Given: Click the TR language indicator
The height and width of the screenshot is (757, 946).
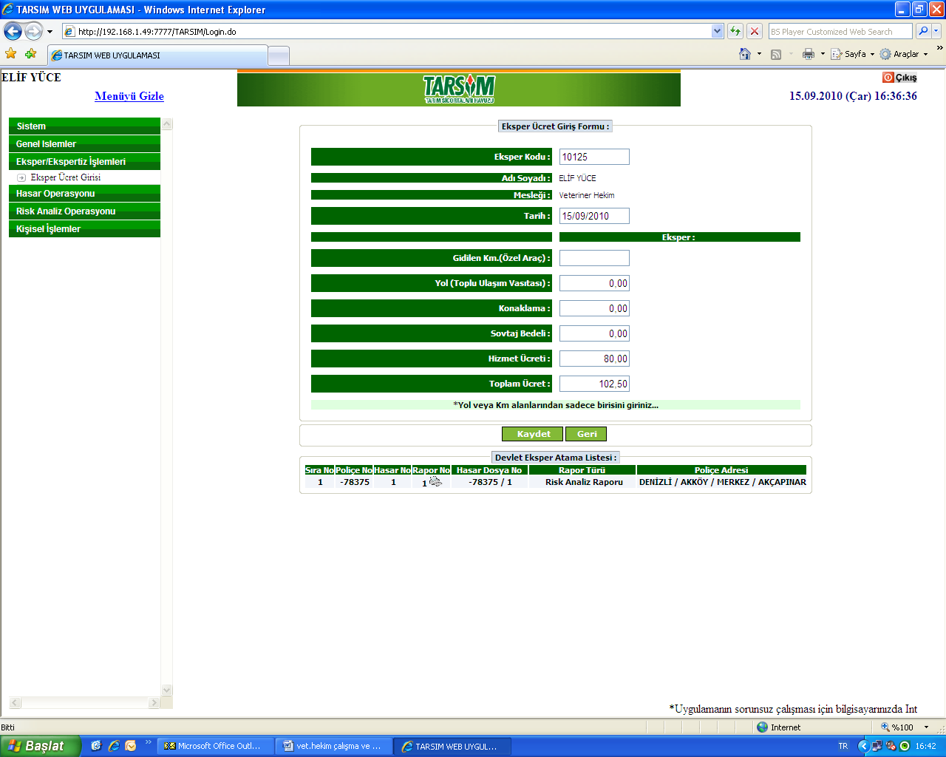Looking at the screenshot, I should tap(843, 746).
